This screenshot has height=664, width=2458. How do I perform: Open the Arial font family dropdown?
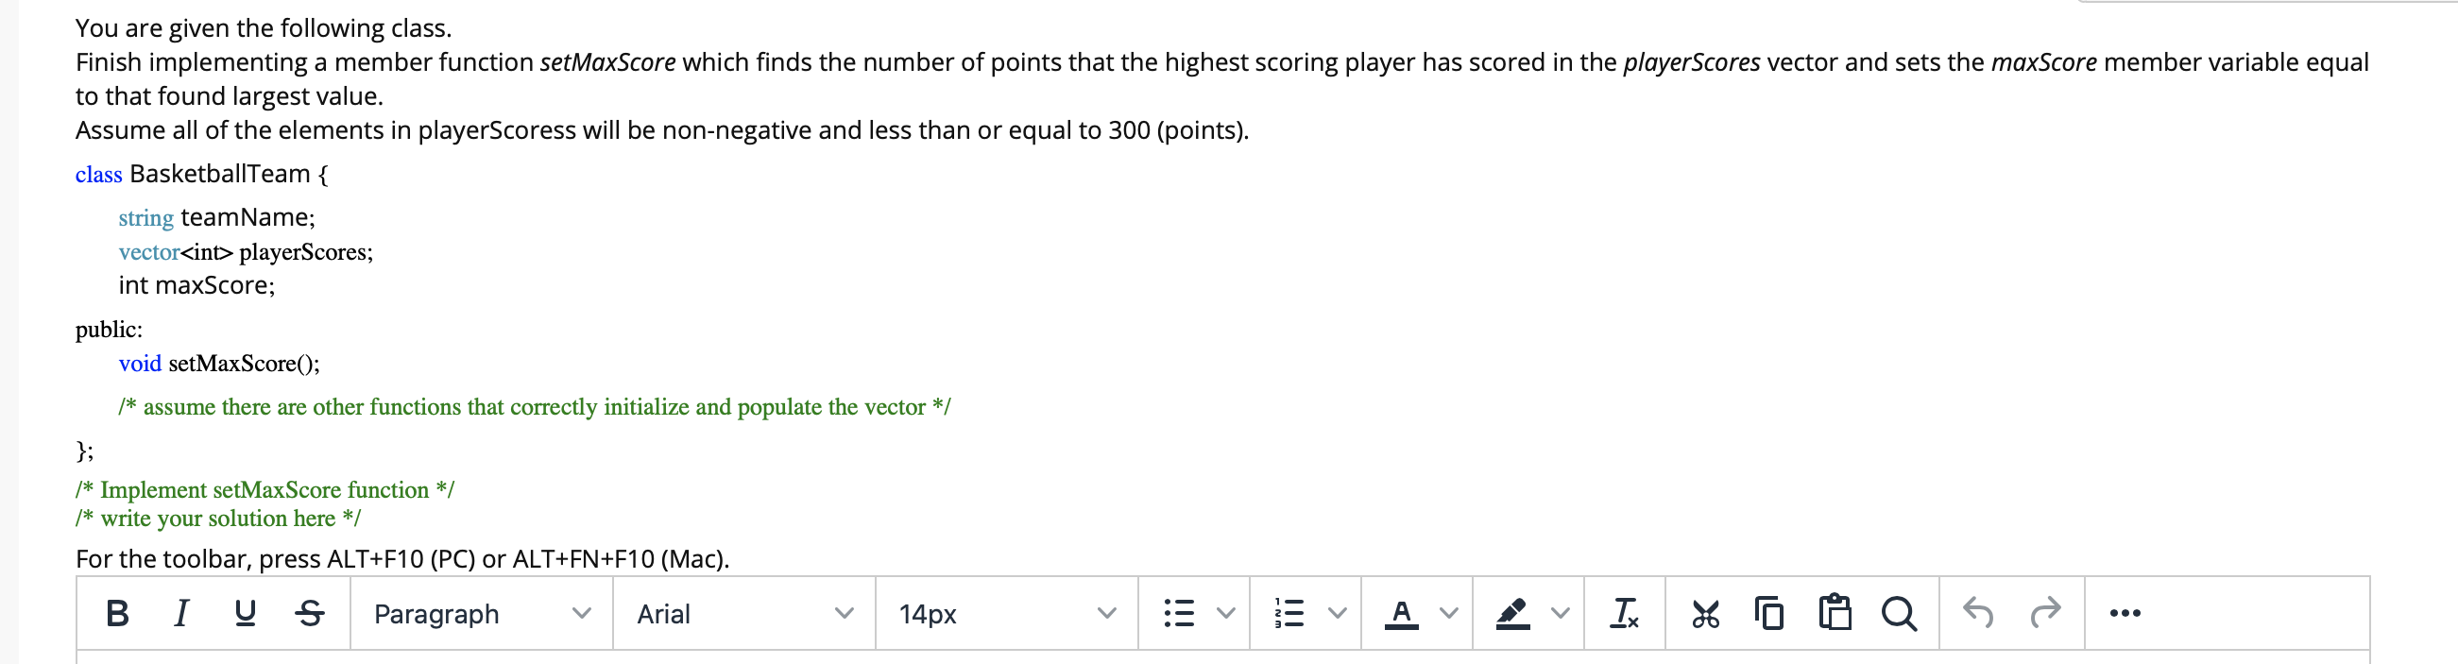click(744, 613)
